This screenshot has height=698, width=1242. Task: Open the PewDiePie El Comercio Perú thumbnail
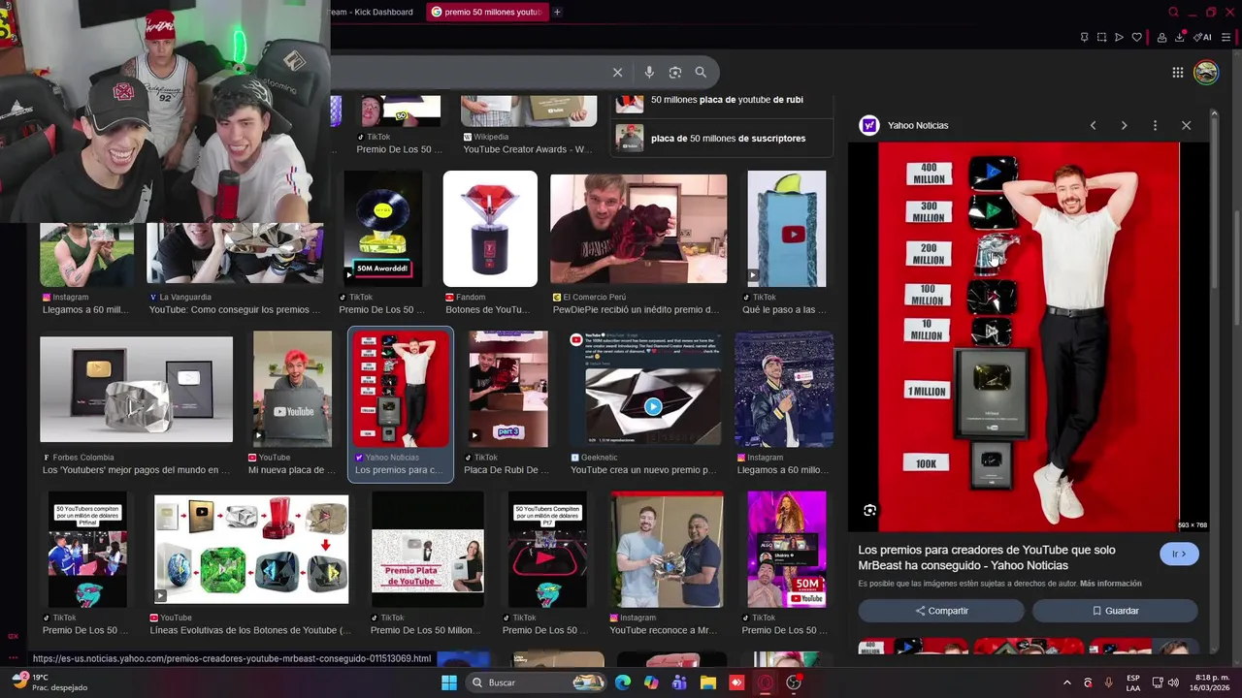pyautogui.click(x=638, y=229)
